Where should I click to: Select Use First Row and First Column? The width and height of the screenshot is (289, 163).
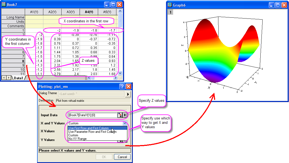[x=98, y=128]
